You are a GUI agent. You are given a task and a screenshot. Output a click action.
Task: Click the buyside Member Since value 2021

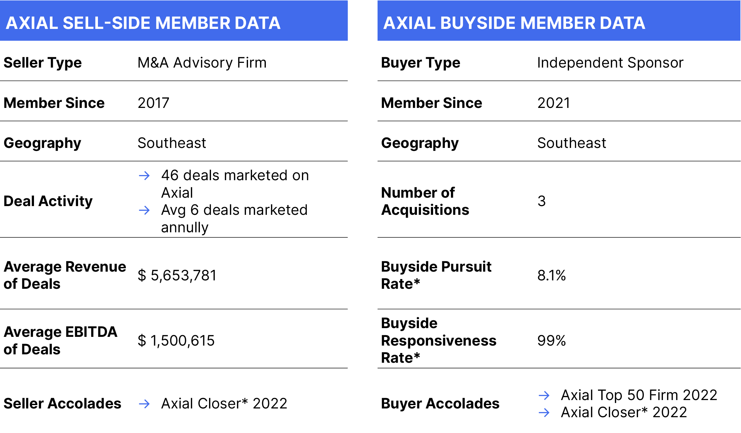[554, 103]
